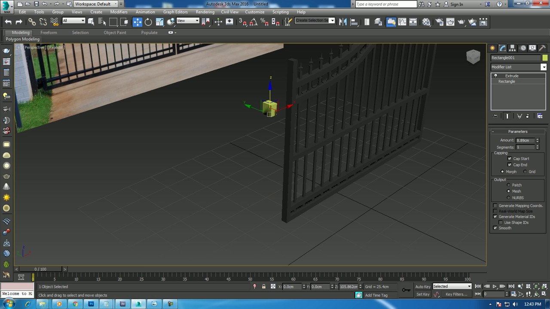Click the Select and Link tool
This screenshot has height=309, width=550.
click(32, 22)
